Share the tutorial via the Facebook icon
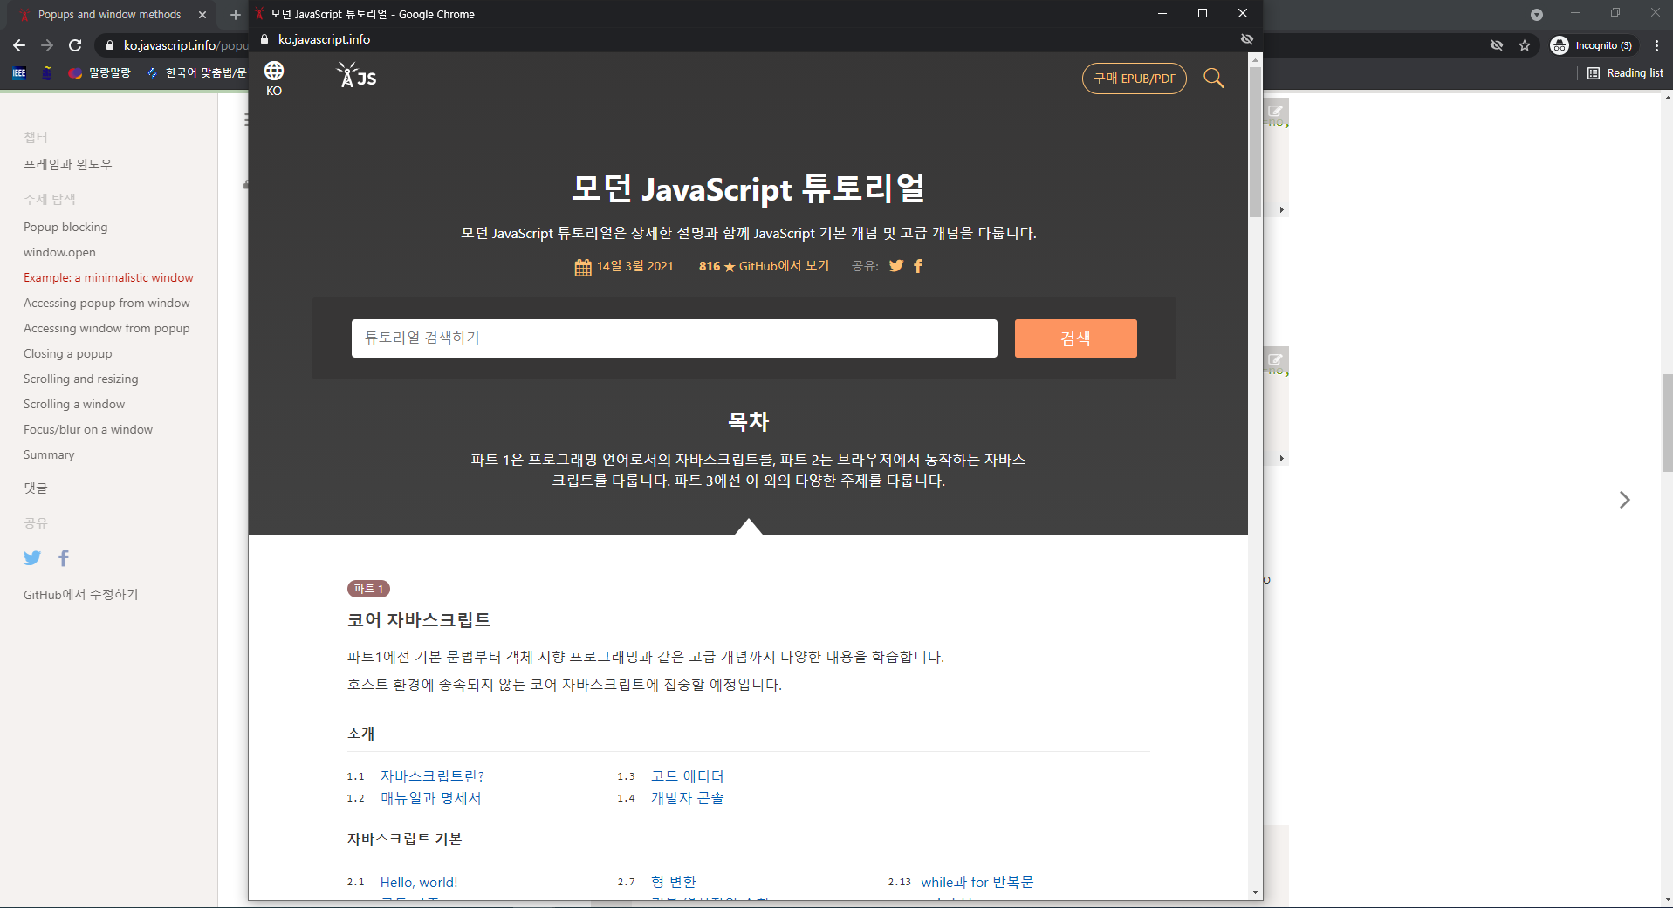Viewport: 1673px width, 908px height. (x=917, y=266)
